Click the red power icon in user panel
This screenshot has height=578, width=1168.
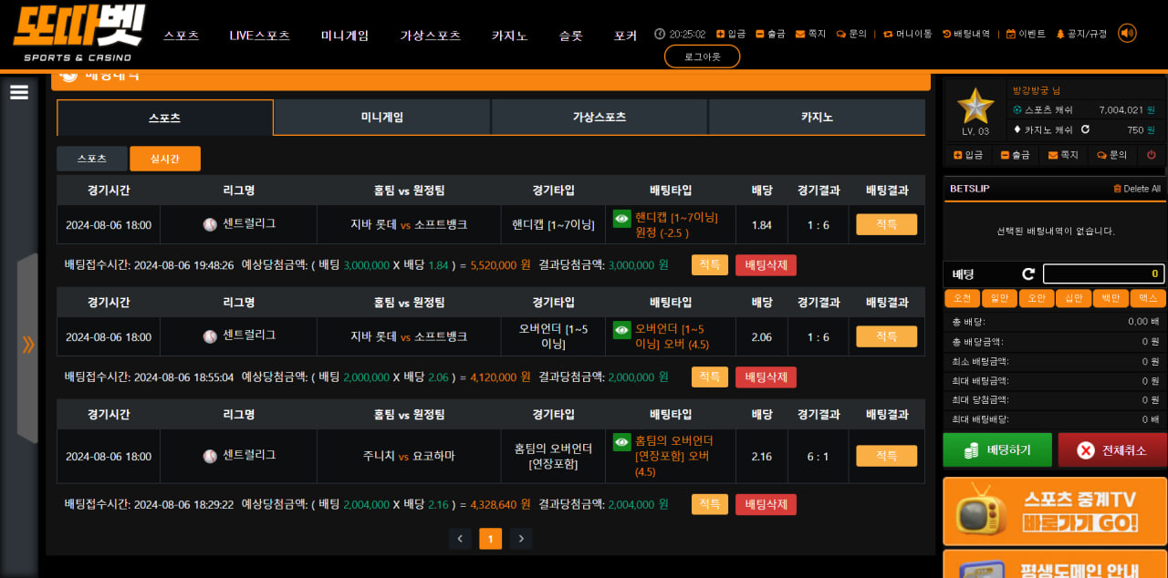(1151, 155)
